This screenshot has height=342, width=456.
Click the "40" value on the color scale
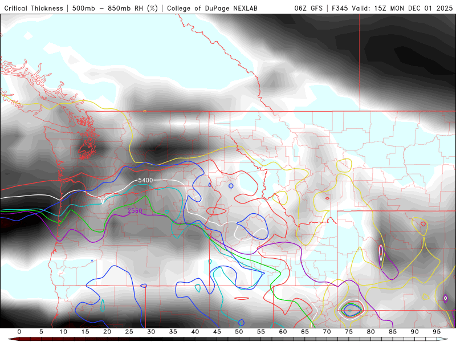(195, 332)
